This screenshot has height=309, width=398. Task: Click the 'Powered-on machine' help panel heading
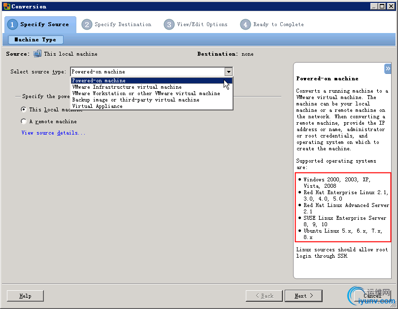pyautogui.click(x=327, y=78)
